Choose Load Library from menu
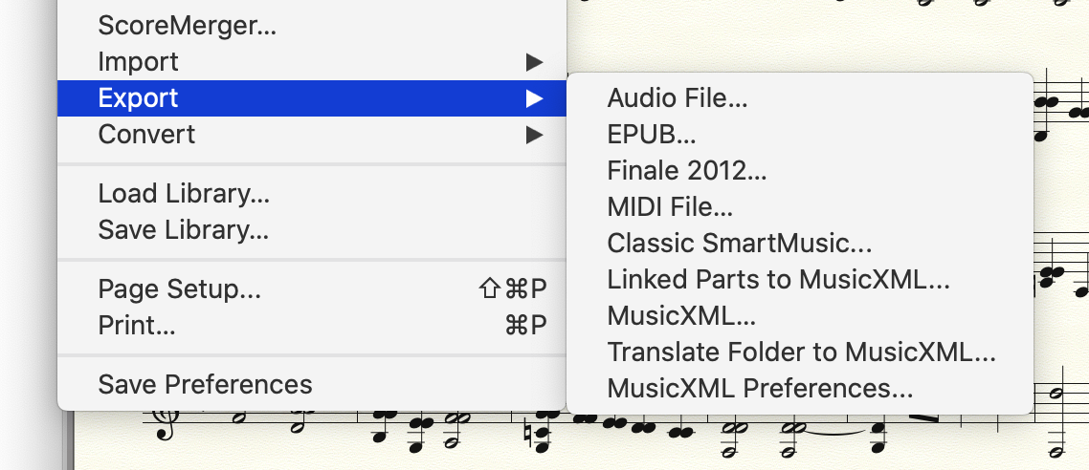 point(184,194)
